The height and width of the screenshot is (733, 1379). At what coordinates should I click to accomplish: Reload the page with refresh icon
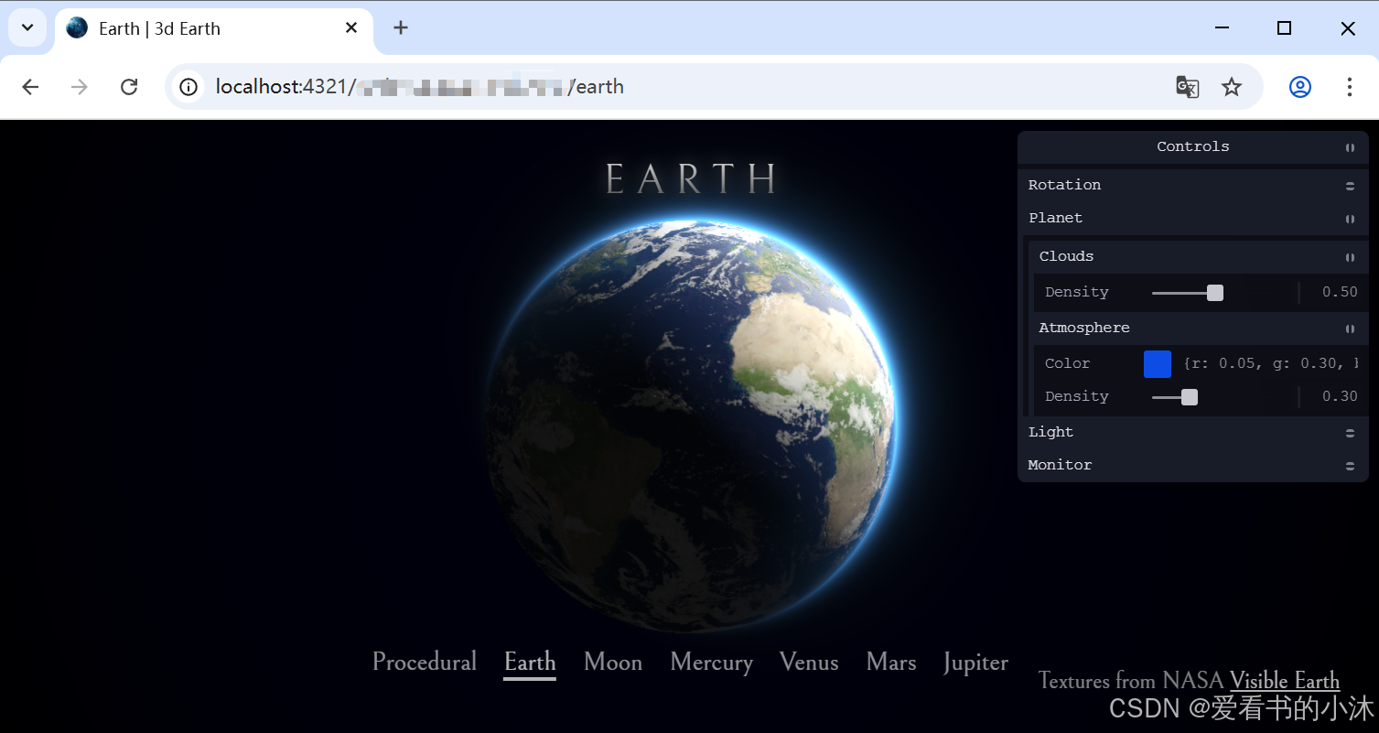tap(129, 87)
